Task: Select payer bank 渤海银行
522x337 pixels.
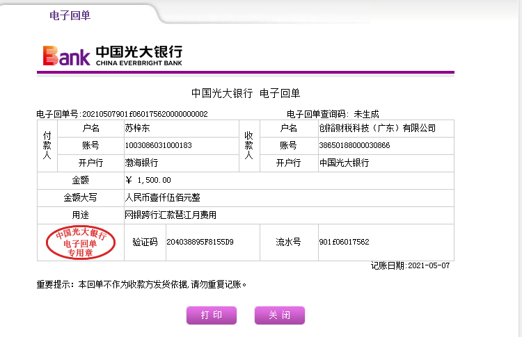Action: [141, 163]
